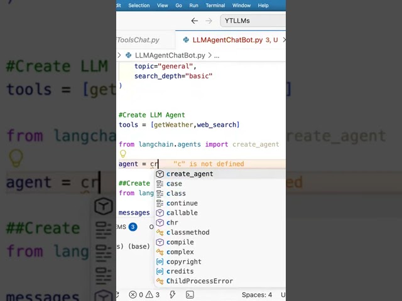Click the credits variable icon

point(160,272)
